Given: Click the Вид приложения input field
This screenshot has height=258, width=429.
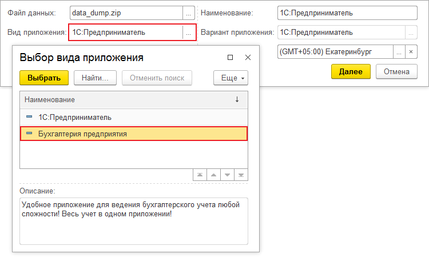Looking at the screenshot, I should tap(126, 33).
